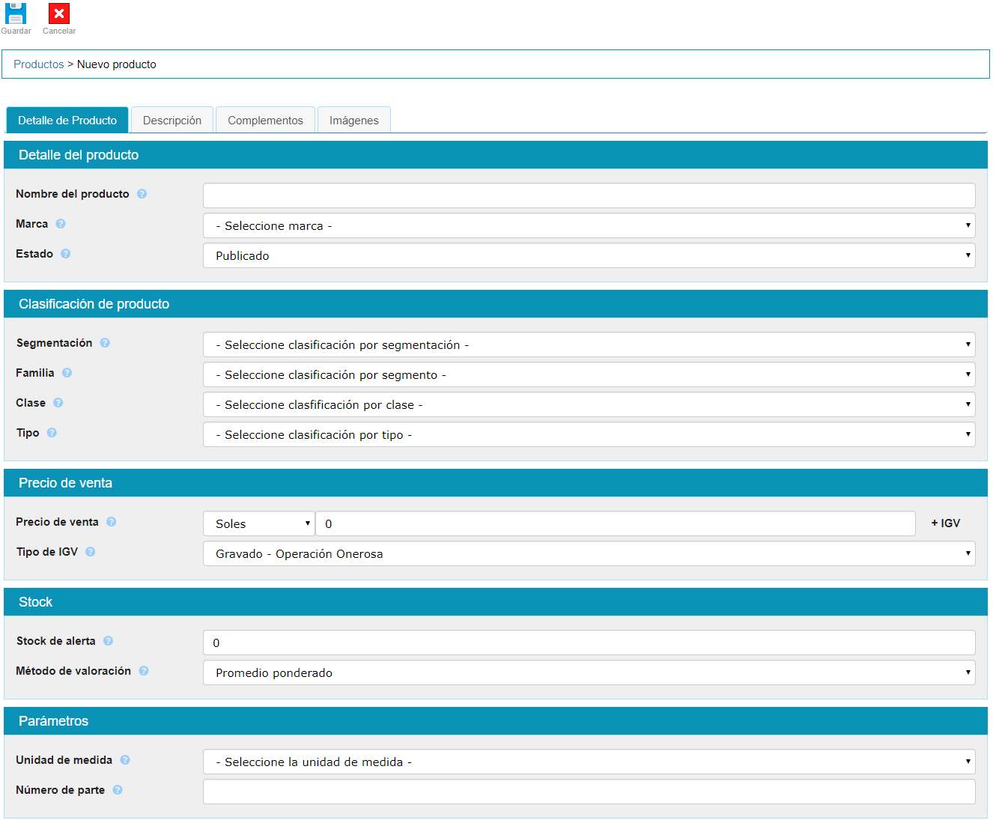
Task: Click help icon next to Nombre del producto
Action: click(142, 194)
